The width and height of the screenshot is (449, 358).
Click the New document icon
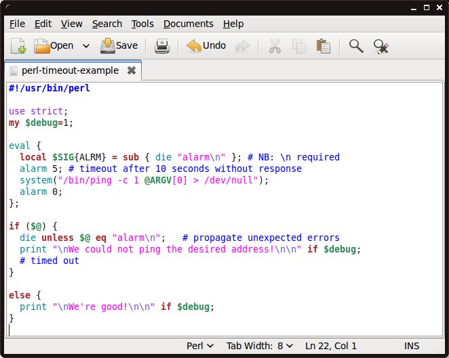click(x=18, y=46)
